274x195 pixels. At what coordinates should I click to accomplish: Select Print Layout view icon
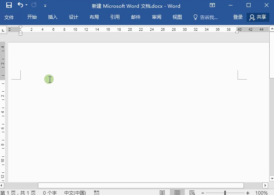tap(177, 193)
